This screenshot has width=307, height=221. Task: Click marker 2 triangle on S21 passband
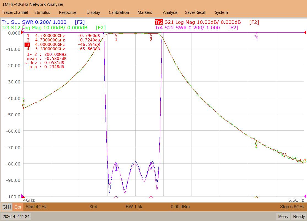pos(151,36)
